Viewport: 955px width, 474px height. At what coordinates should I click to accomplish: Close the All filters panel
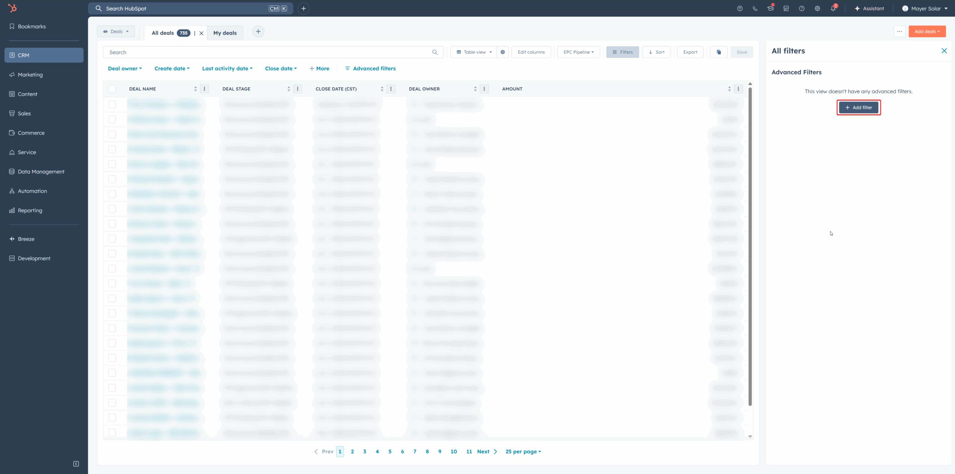pyautogui.click(x=944, y=51)
